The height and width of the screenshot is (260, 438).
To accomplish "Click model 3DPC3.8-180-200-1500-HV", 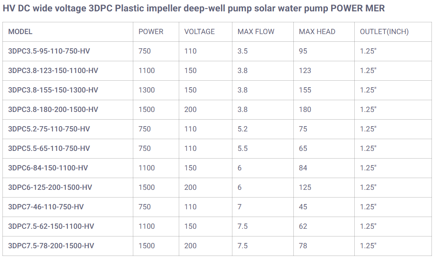I will [53, 110].
